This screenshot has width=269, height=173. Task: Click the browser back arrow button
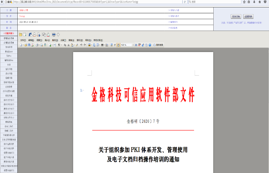point(2,2)
